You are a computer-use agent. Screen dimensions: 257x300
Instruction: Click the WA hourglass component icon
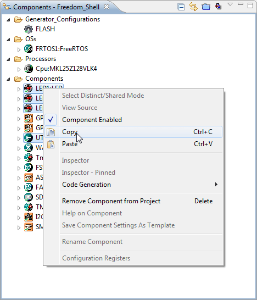point(29,148)
